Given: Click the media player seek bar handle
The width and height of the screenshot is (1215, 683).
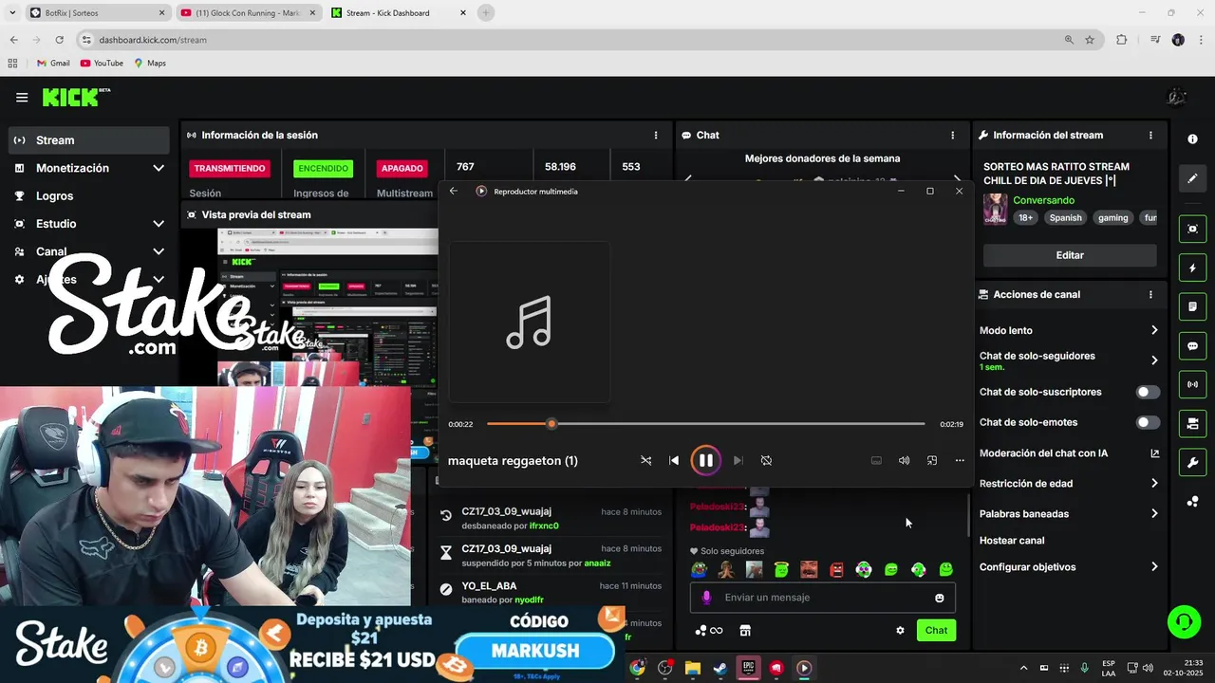Looking at the screenshot, I should coord(551,424).
